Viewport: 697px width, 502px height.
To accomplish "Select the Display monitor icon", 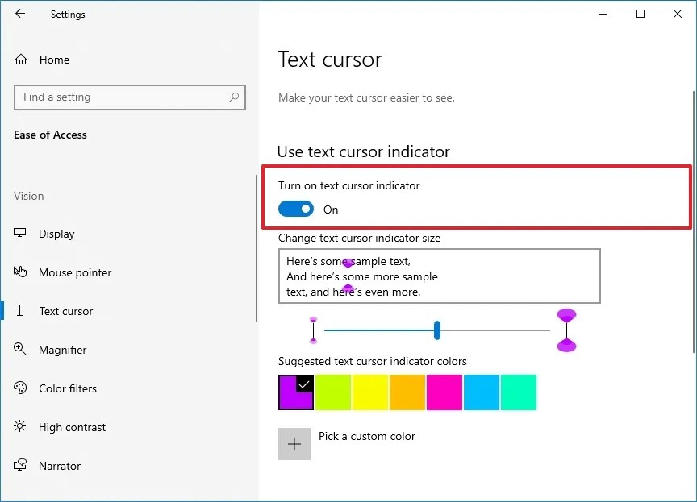I will (19, 234).
